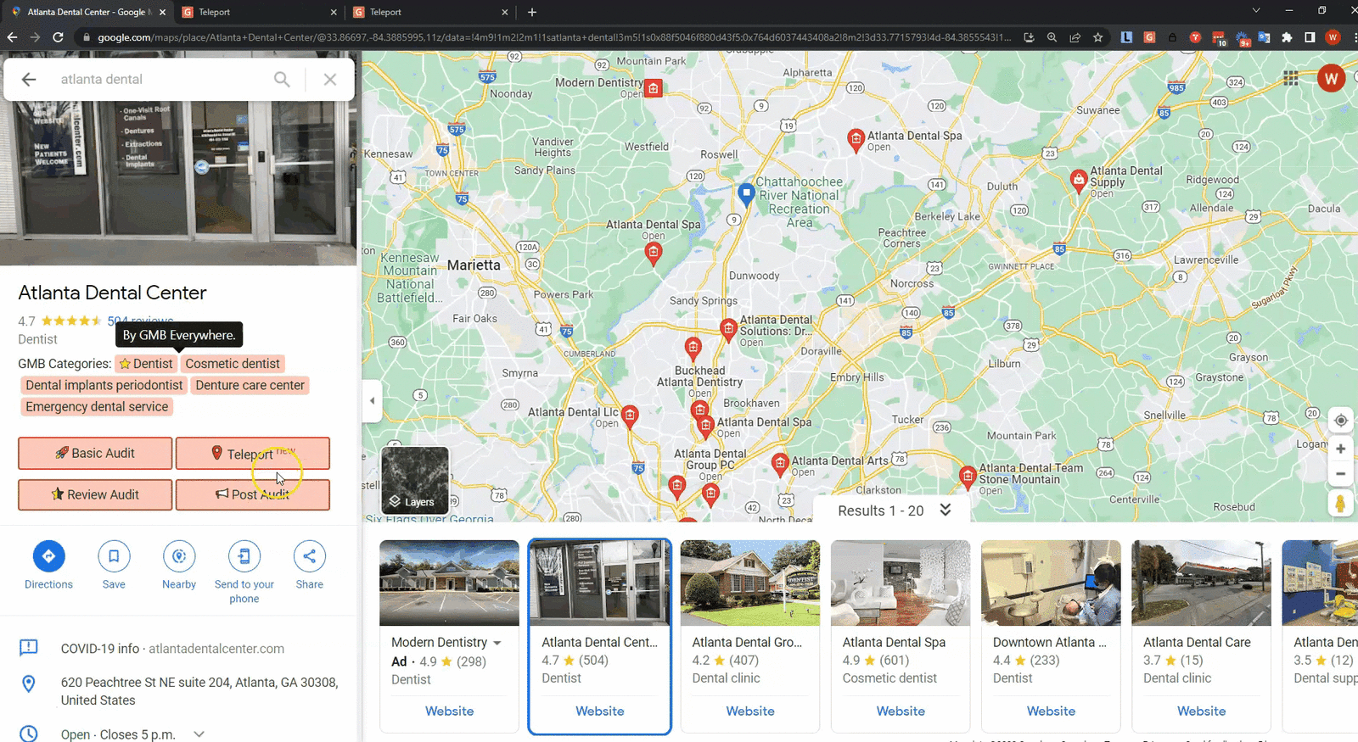Open Website link for Atlanta Dental Care

[1201, 711]
